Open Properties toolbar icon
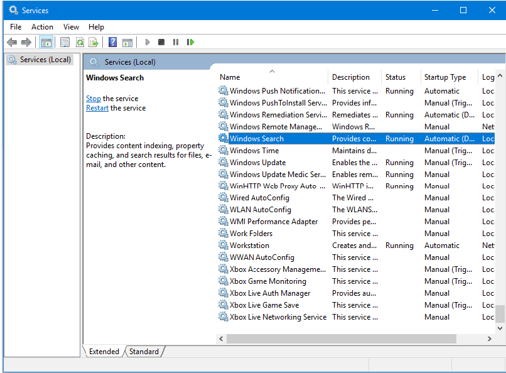The image size is (506, 373). [x=65, y=42]
